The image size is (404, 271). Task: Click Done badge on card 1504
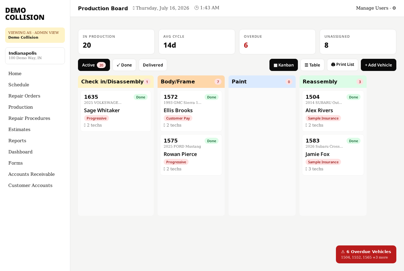point(353,97)
